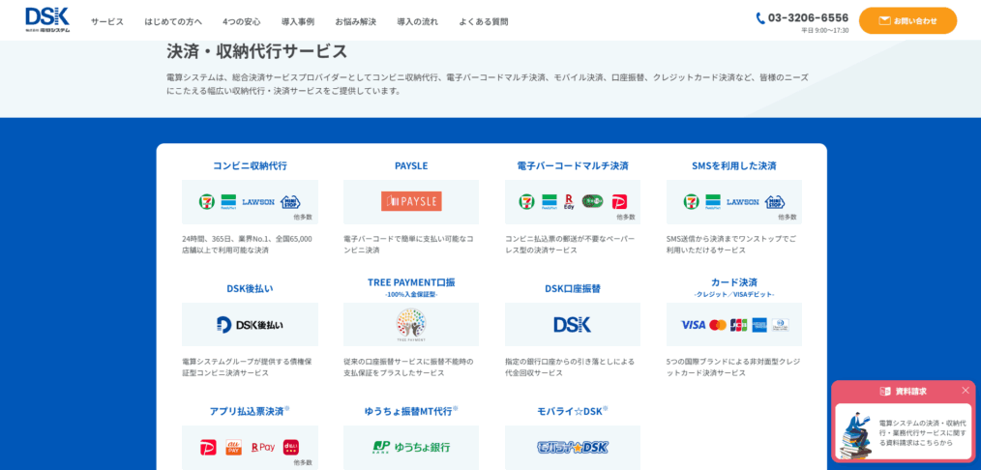Screen dimensions: 981x470
Task: Click text 24時間、365日、業界No.1 description
Action: [247, 245]
